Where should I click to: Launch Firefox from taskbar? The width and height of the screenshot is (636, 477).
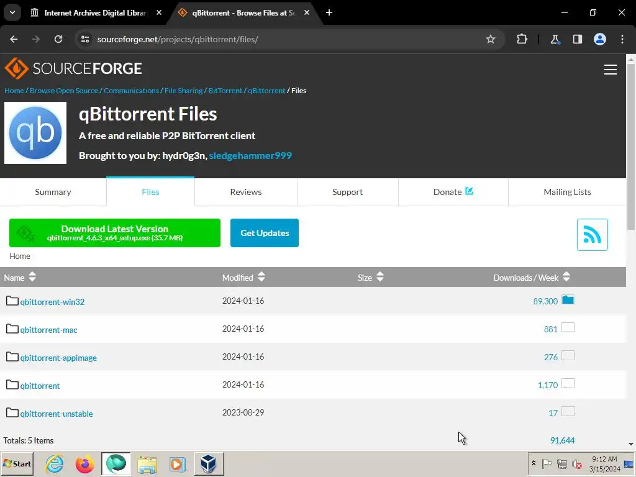click(x=84, y=463)
